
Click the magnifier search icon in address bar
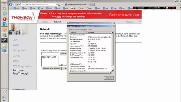click(x=57, y=5)
